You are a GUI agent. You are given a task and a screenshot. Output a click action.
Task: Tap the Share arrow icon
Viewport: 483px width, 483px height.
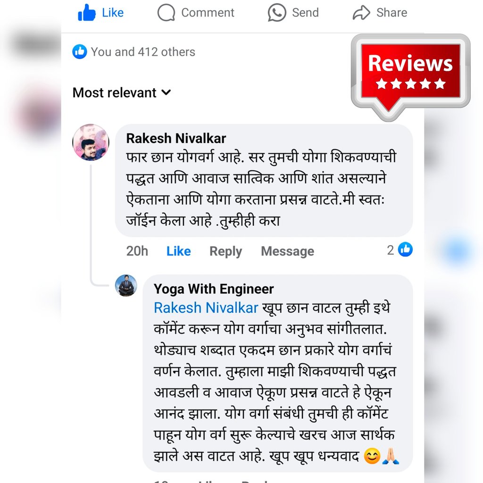point(361,13)
